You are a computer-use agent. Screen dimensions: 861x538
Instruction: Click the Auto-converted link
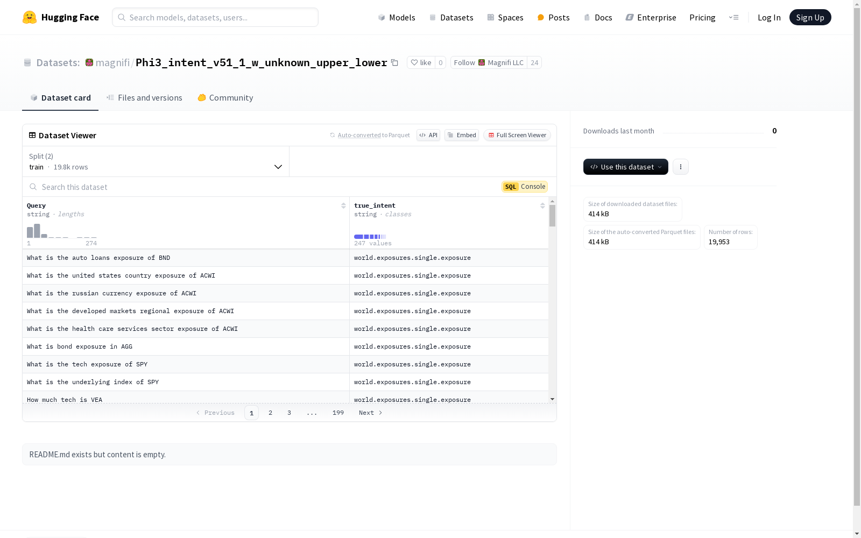point(359,135)
